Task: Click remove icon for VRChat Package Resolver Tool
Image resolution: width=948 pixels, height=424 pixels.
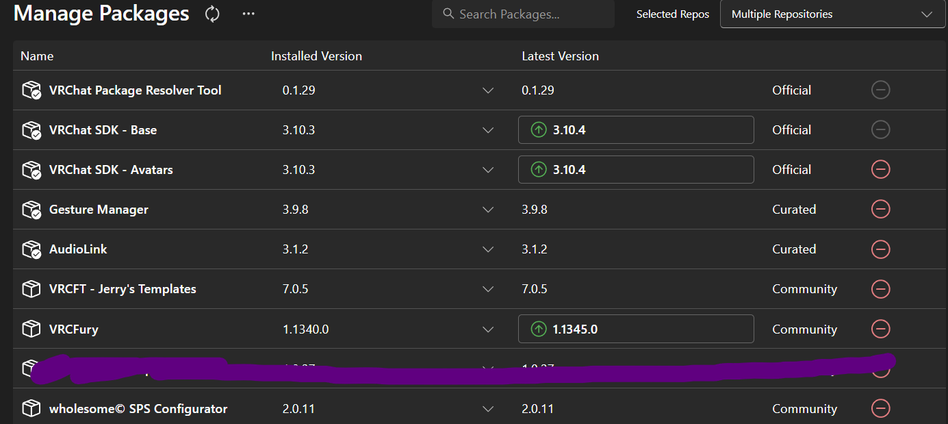Action: point(881,90)
